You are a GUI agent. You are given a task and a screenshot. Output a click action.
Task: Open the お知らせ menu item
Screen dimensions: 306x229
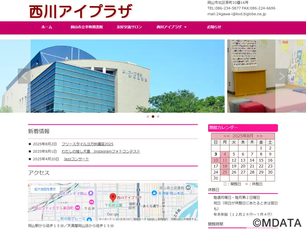tap(214, 27)
